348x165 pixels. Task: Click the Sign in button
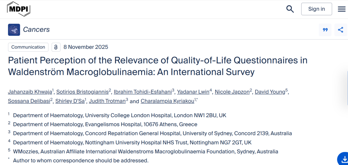click(x=316, y=9)
